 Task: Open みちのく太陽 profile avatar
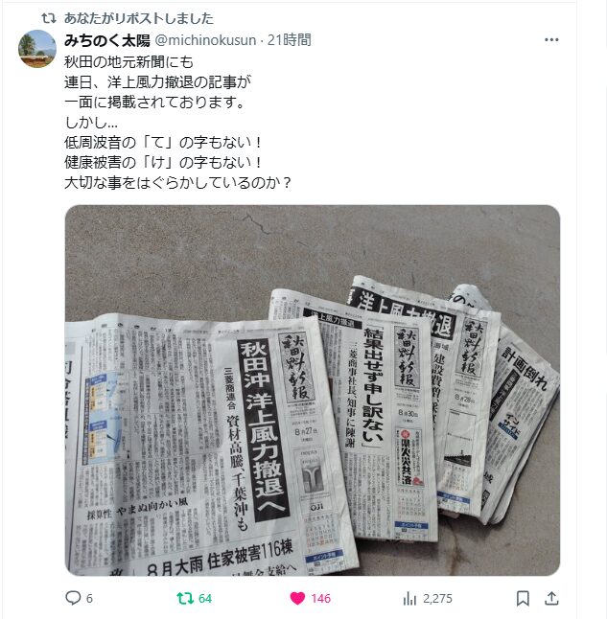pyautogui.click(x=37, y=49)
